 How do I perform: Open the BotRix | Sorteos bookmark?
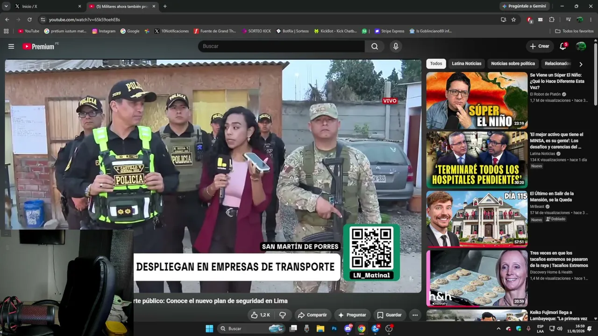292,31
